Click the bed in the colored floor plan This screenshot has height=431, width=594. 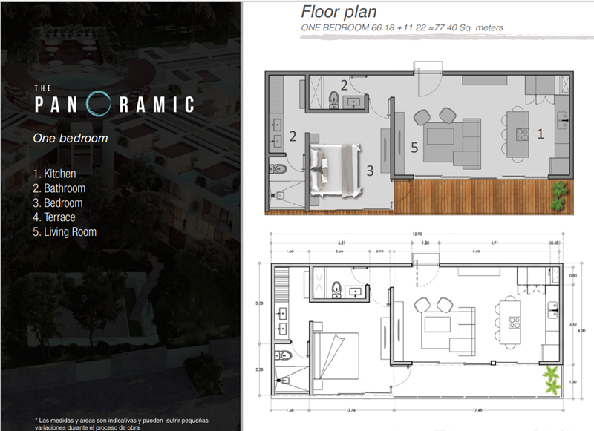(335, 171)
